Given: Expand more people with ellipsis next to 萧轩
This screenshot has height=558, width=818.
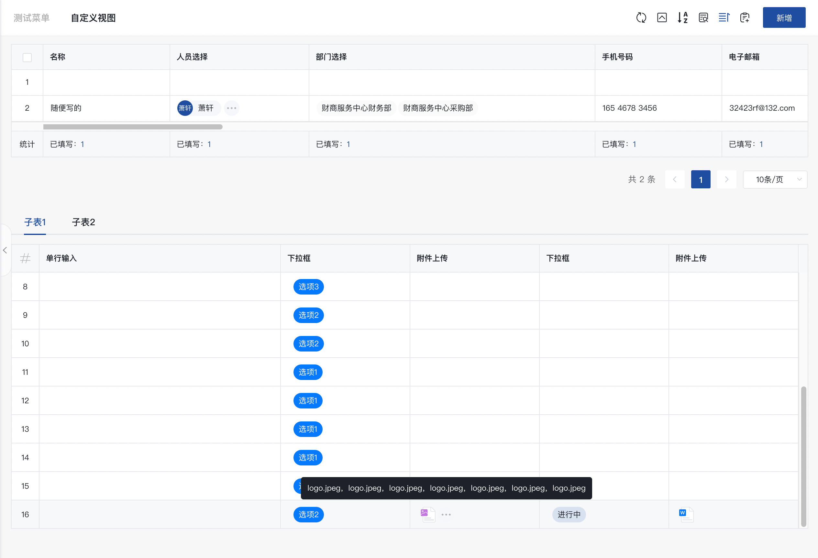Looking at the screenshot, I should [x=231, y=108].
